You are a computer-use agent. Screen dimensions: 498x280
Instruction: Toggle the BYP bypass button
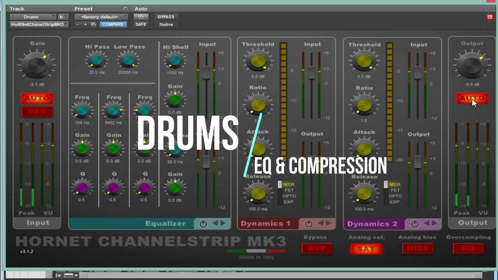click(317, 248)
